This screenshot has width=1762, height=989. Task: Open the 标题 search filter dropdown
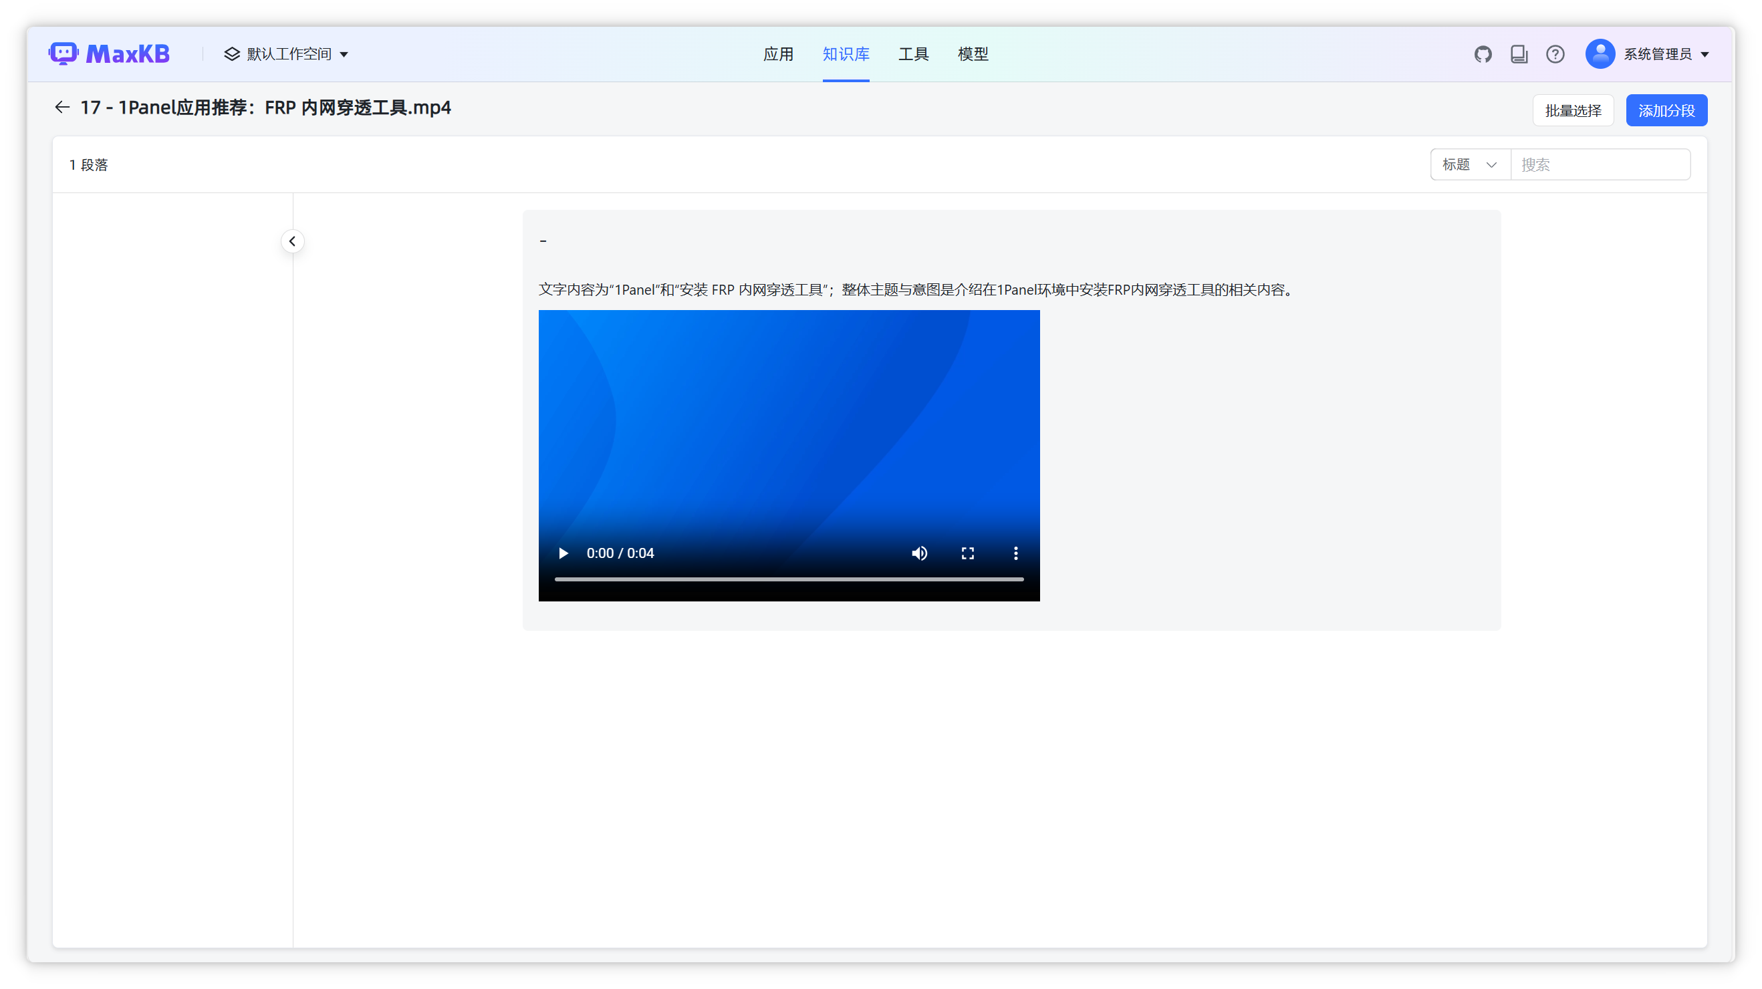click(x=1469, y=164)
